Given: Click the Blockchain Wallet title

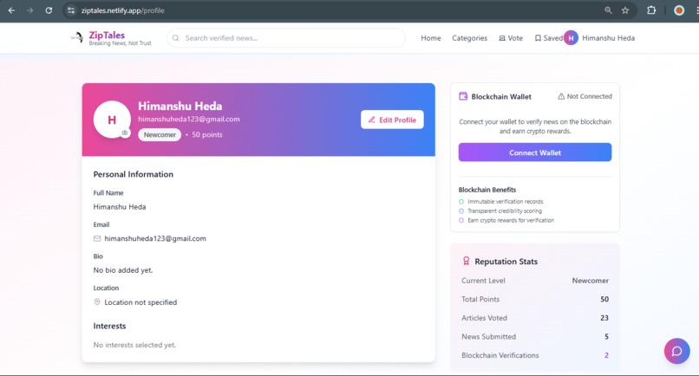Looking at the screenshot, I should 501,97.
